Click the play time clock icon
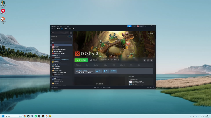Screen dimensions: 211x118 pyautogui.click(x=112, y=60)
